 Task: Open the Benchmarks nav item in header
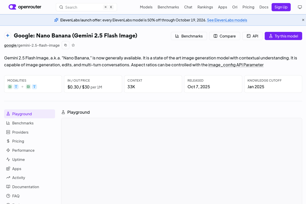pos(168,7)
